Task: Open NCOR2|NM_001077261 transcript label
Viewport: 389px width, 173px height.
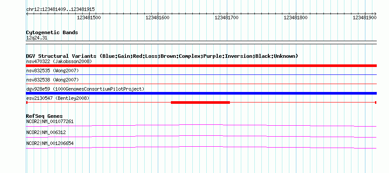Action: pos(50,122)
